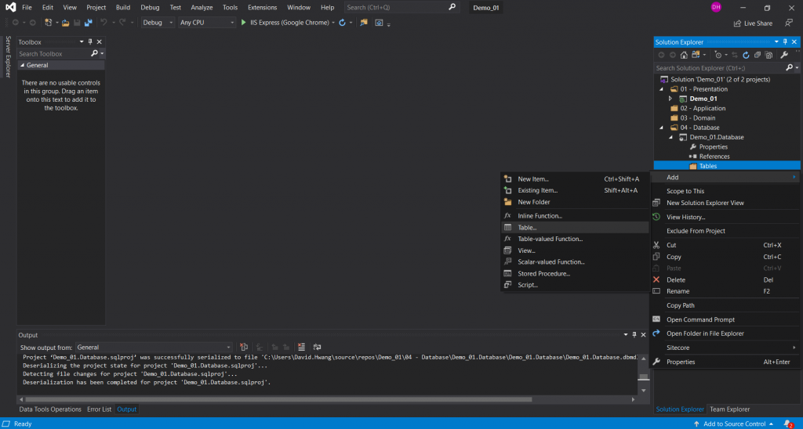Switch to the Error List tab

[x=99, y=409]
